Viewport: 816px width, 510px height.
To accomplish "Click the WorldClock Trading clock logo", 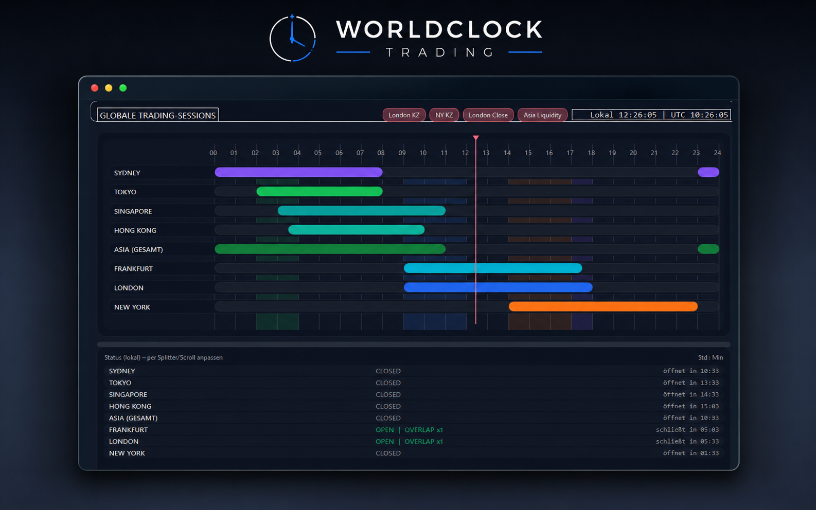I will click(293, 39).
